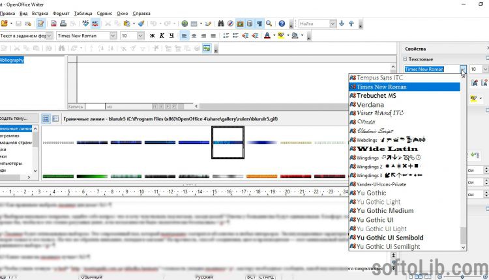Screen dimensions: 489x280
Task: Choose Yu Gothic Medium font
Action: pos(404,211)
